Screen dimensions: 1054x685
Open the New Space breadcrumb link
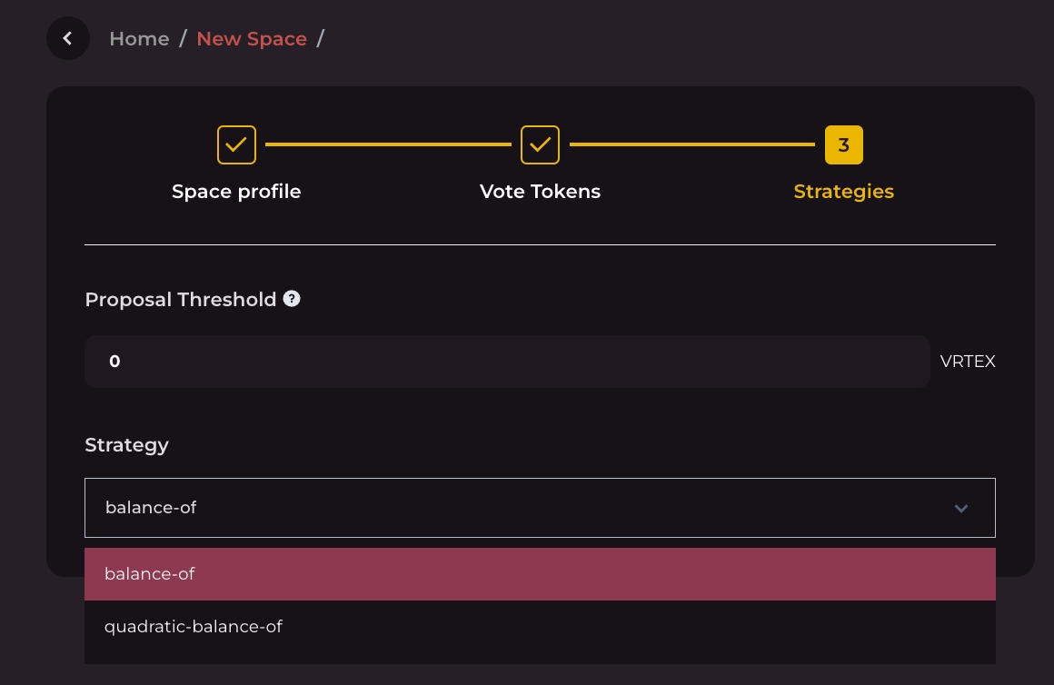coord(252,39)
